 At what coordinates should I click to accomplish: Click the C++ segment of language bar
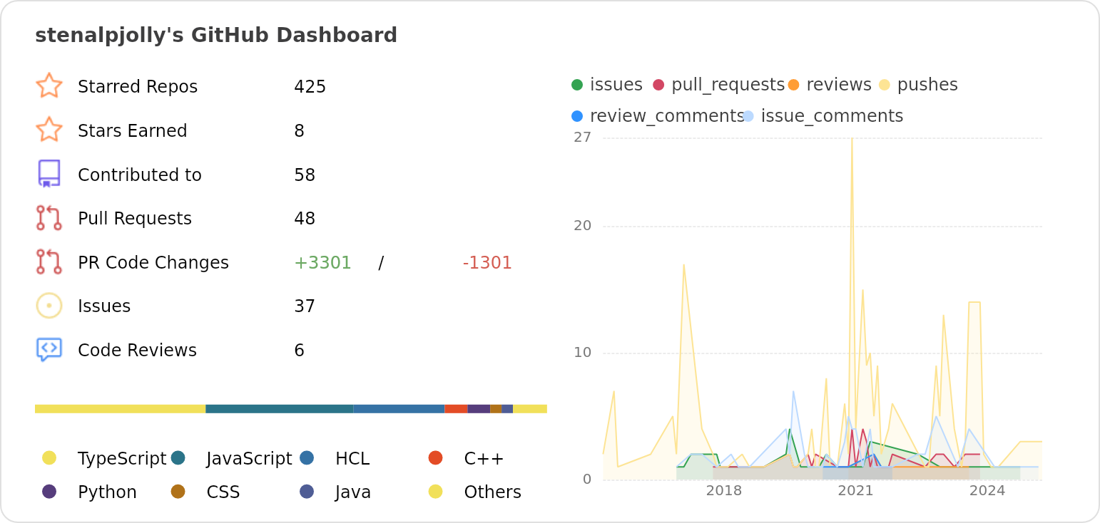pos(457,409)
